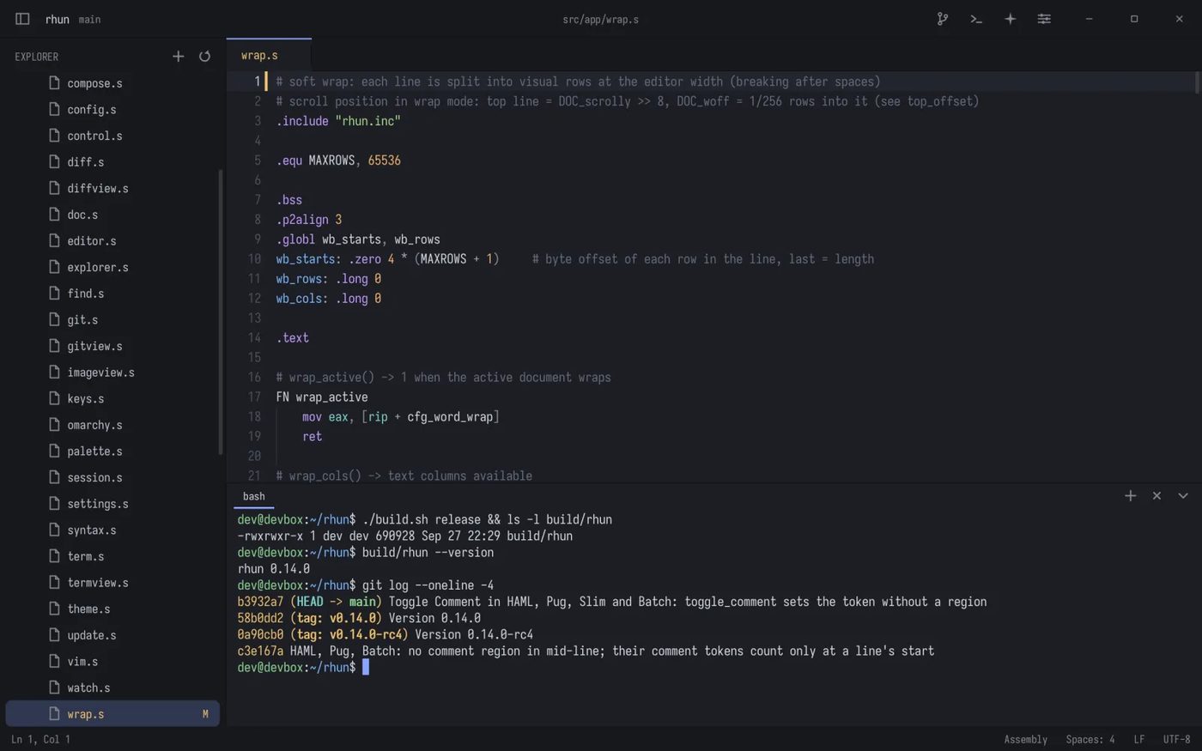This screenshot has height=751, width=1202.
Task: Click the Ln 1, Col 1 cursor position
Action: (40, 739)
